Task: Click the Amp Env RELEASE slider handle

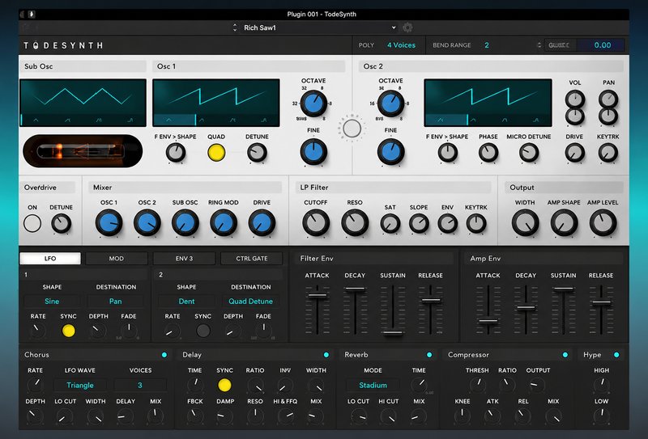Action: click(601, 303)
